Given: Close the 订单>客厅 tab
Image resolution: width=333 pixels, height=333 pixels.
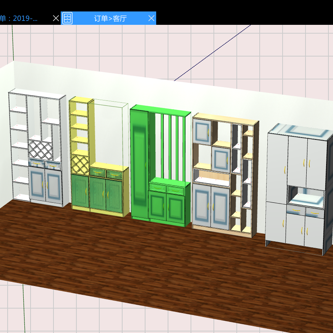Looking at the screenshot, I should [151, 18].
